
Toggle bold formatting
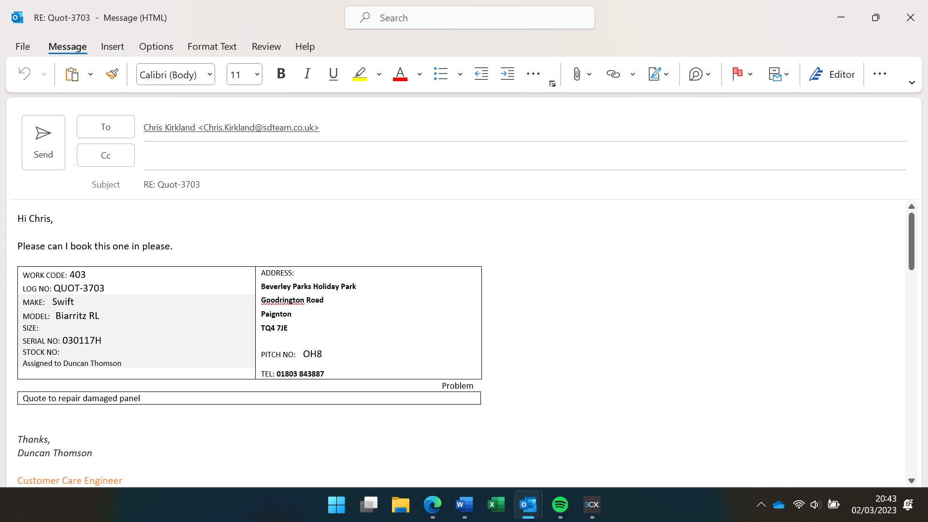pos(281,74)
